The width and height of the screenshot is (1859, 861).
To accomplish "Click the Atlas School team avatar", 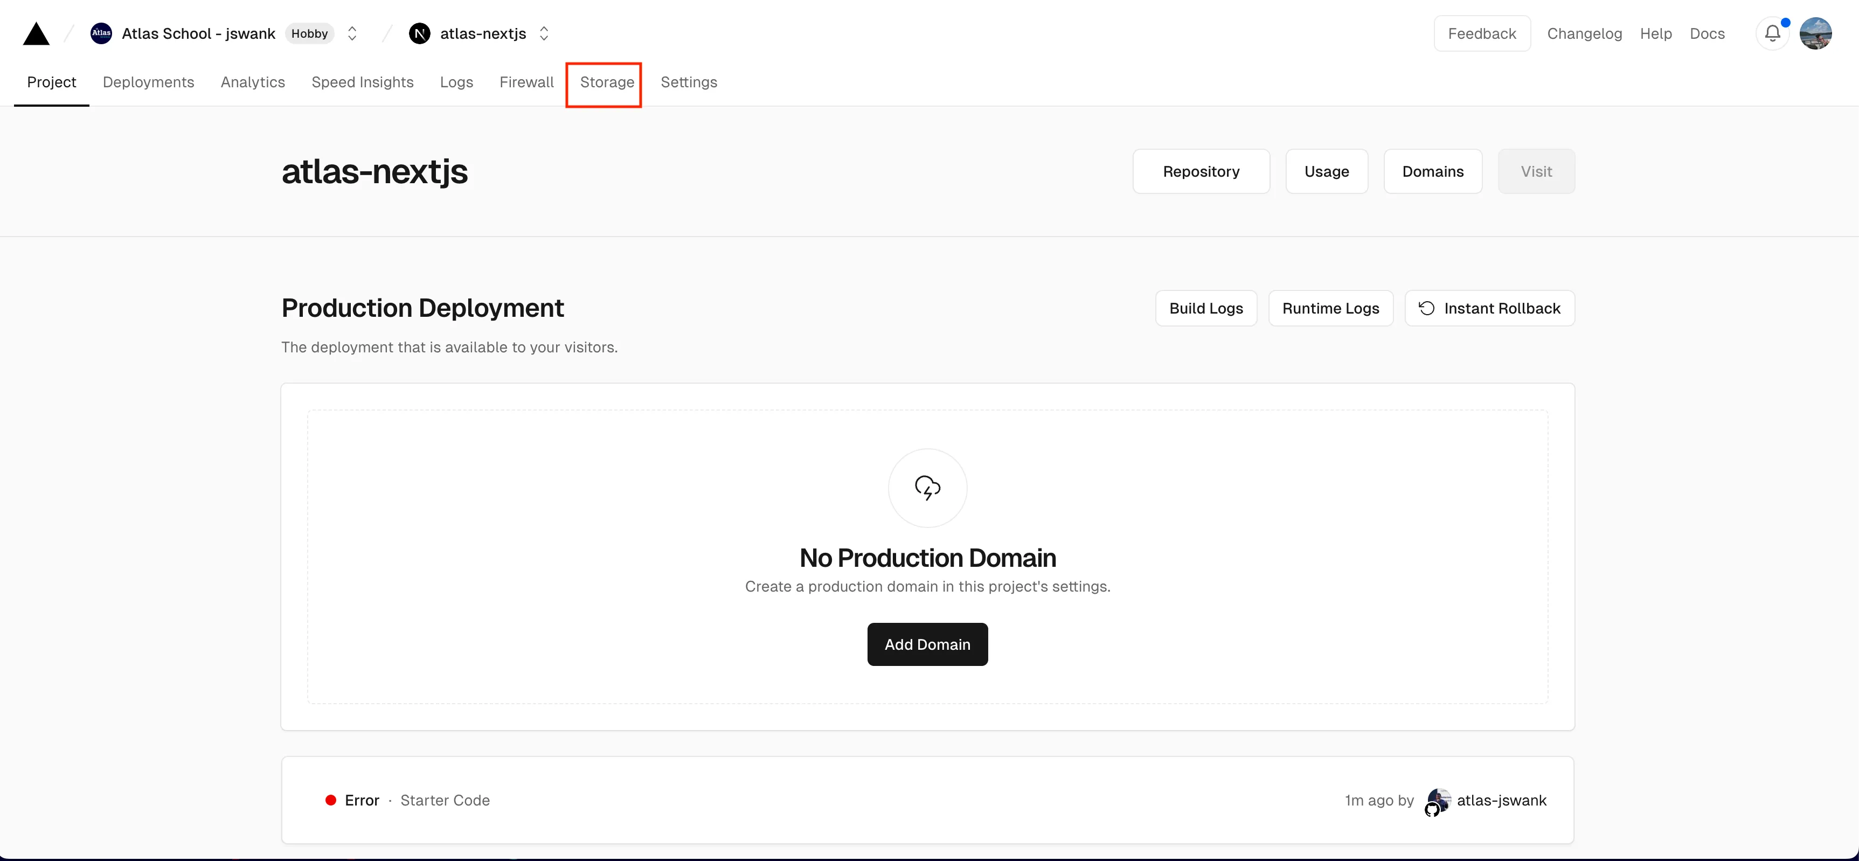I will [101, 33].
